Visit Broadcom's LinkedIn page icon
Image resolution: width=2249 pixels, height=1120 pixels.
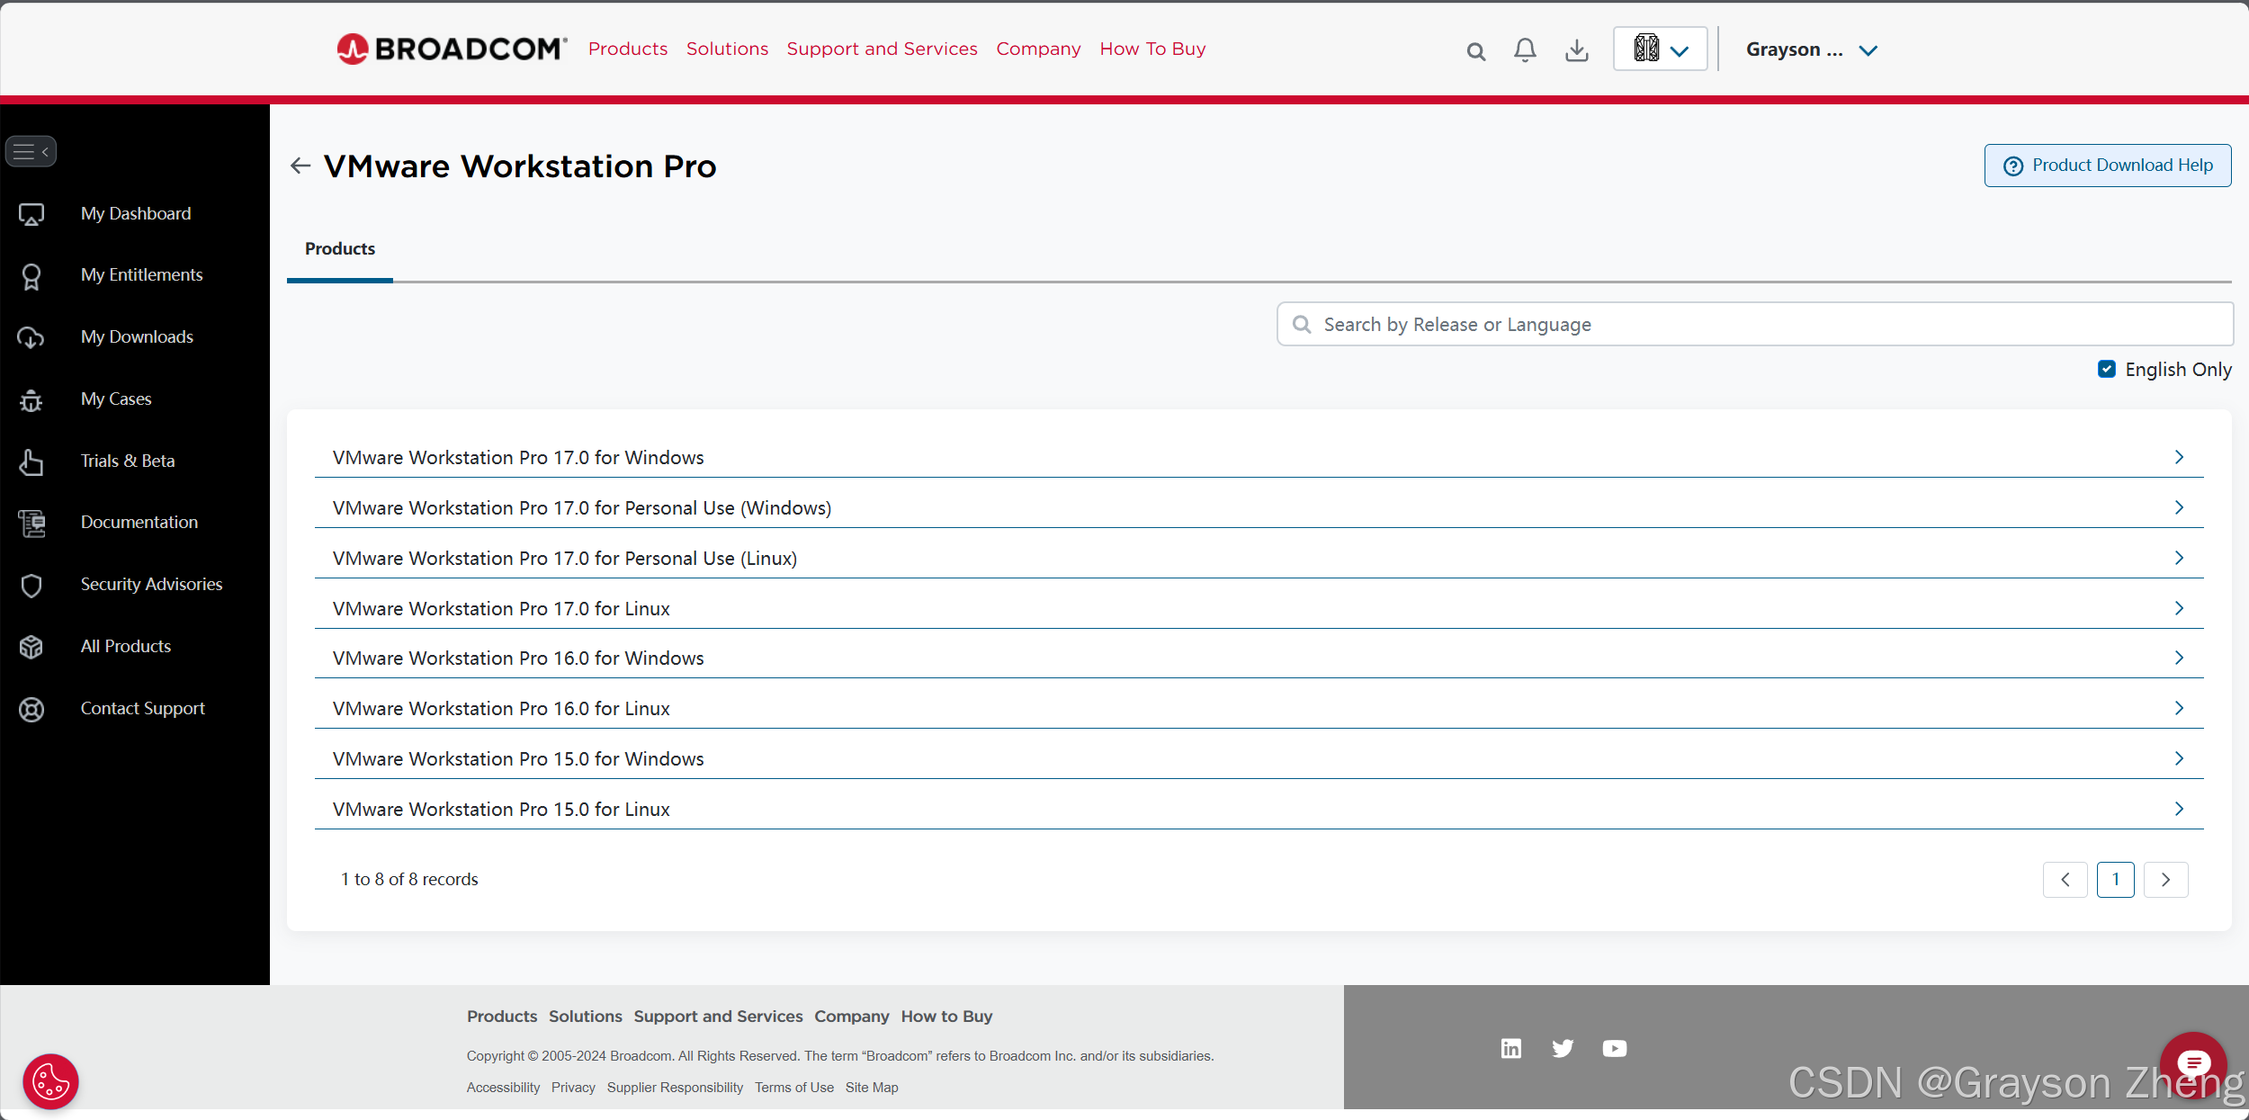pyautogui.click(x=1511, y=1048)
